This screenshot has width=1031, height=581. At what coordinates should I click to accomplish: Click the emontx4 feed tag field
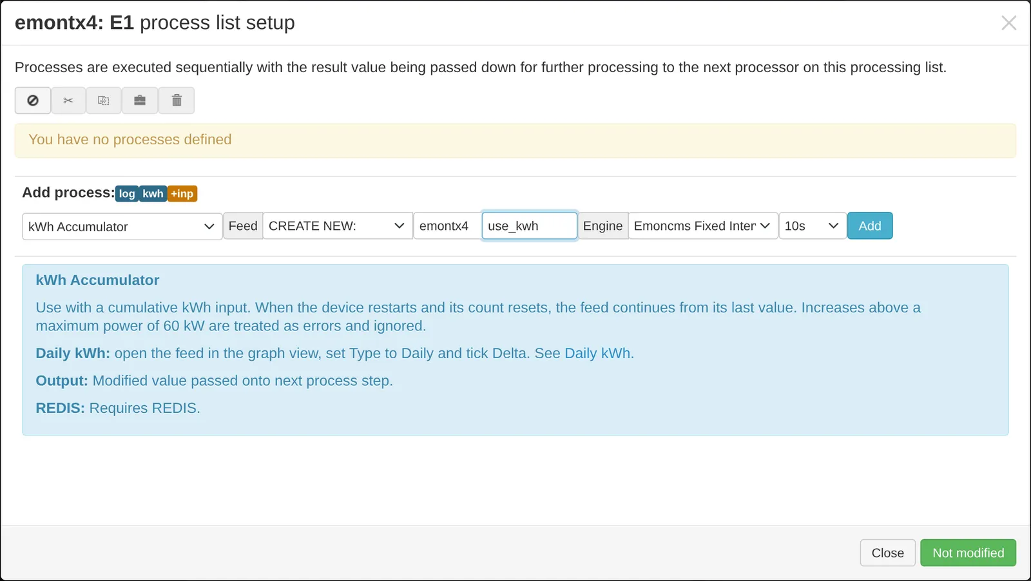tap(447, 226)
